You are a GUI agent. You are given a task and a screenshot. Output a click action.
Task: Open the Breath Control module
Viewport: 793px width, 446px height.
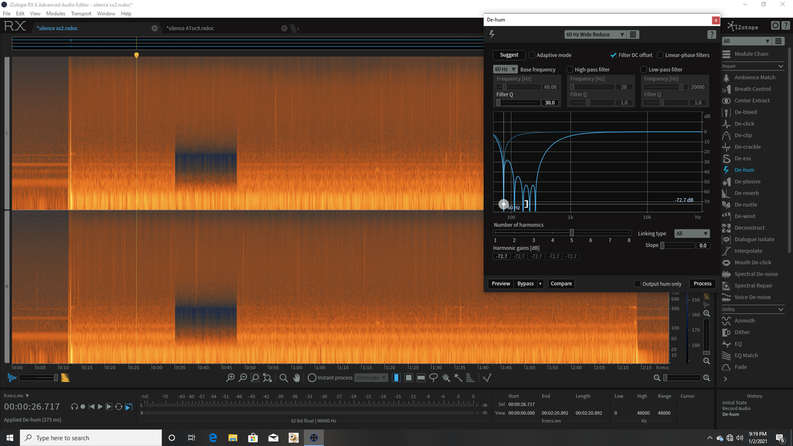[x=747, y=89]
